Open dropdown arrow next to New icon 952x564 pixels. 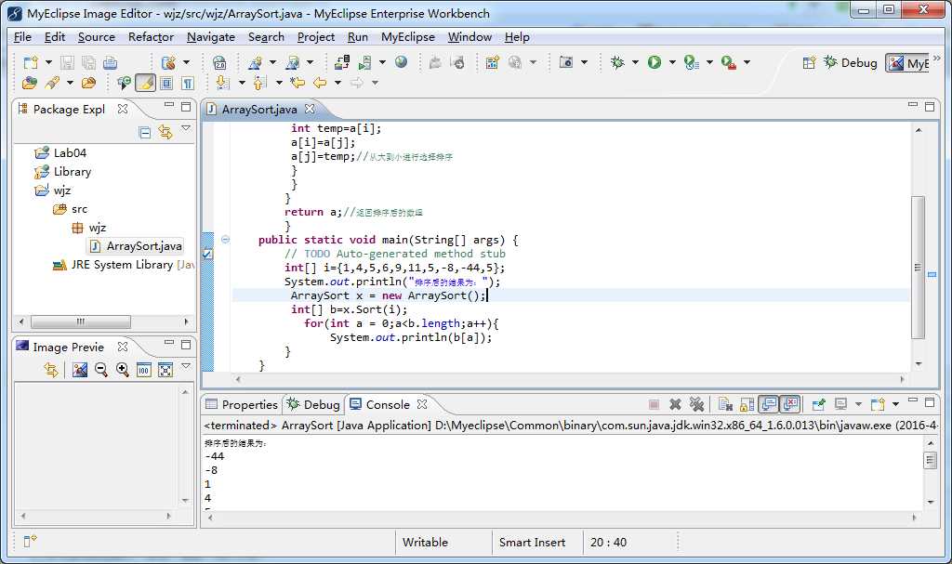(48, 62)
